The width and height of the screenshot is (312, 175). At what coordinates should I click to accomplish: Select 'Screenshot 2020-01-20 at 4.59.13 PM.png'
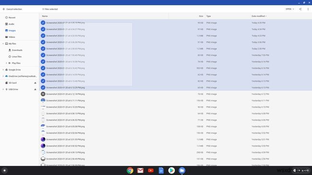click(65, 153)
